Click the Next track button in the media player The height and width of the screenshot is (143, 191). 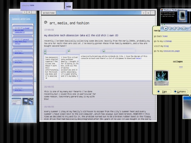[x=178, y=29]
